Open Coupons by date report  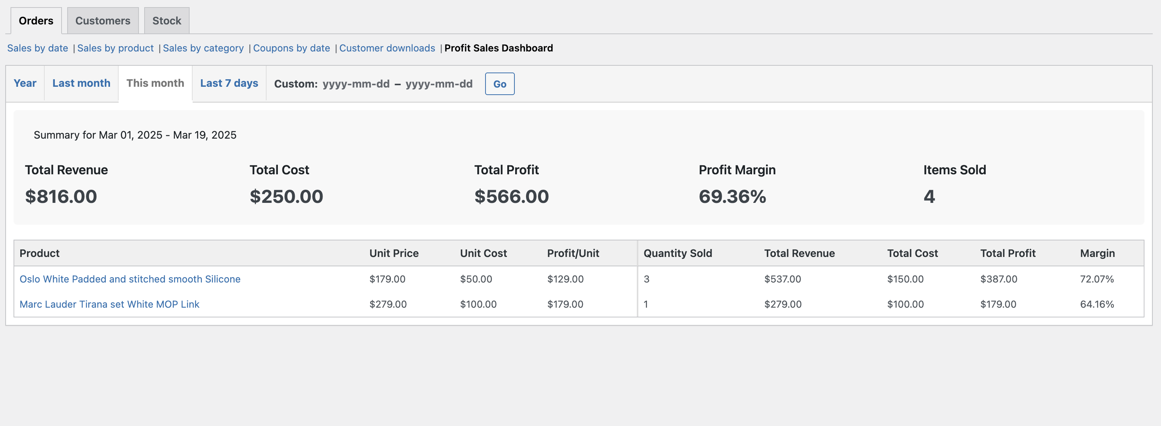point(292,48)
